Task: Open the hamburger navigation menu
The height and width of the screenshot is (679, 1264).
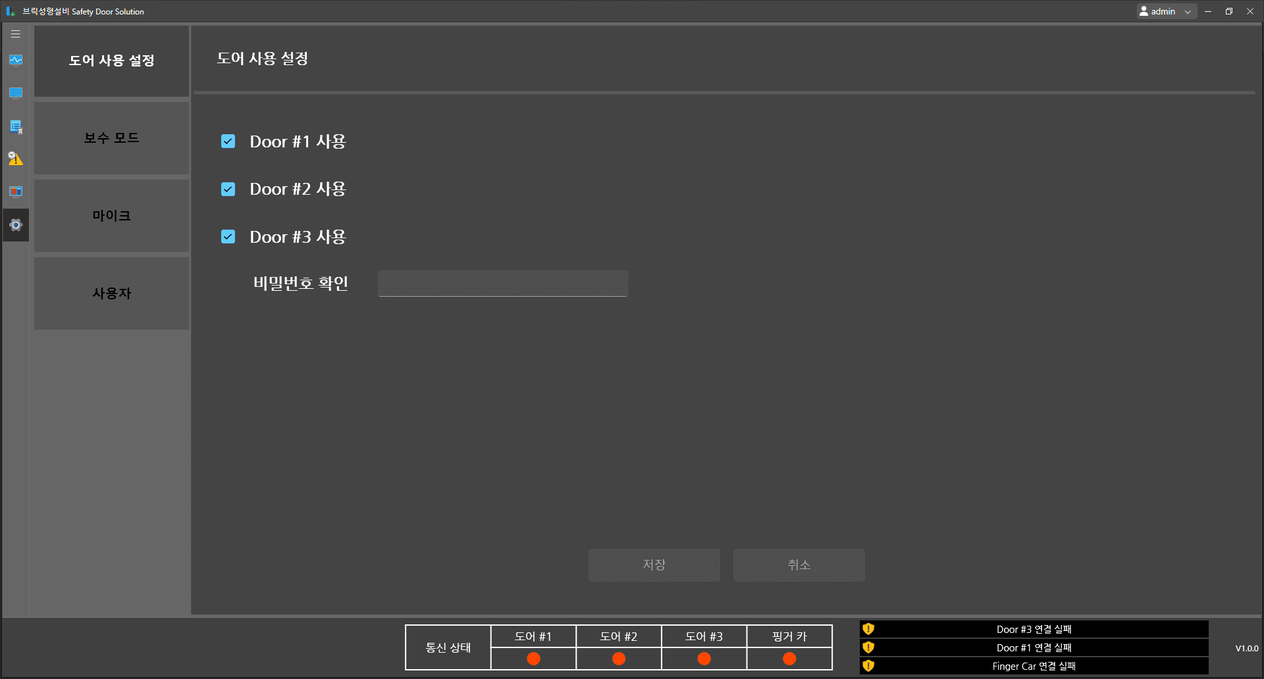Action: pyautogui.click(x=15, y=34)
